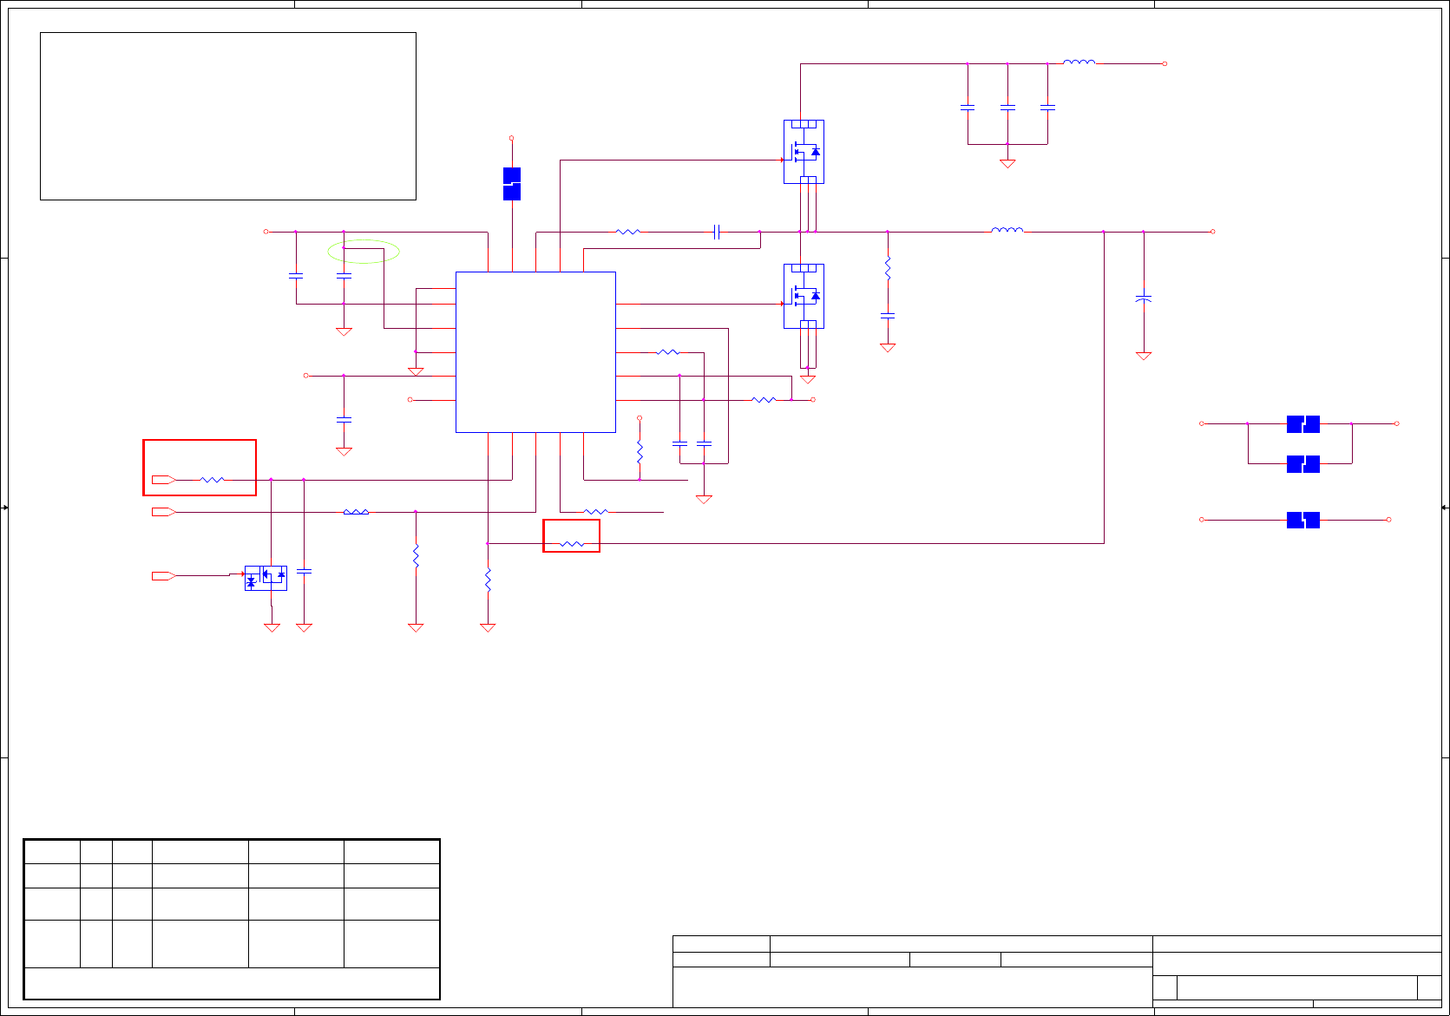The image size is (1450, 1016).
Task: Select the single standalone jumper at bottom right
Action: (1303, 520)
